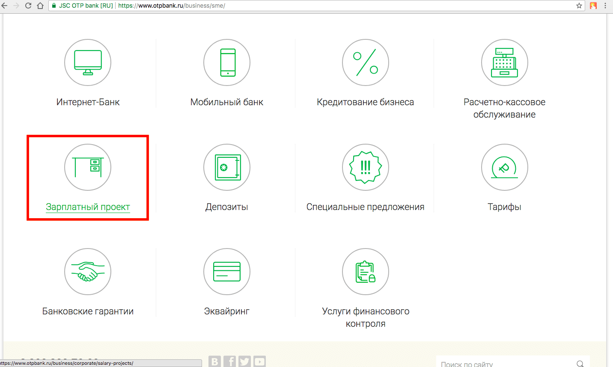Visit the YouTube channel icon in footer
Screen dimensions: 613x367
(x=259, y=361)
